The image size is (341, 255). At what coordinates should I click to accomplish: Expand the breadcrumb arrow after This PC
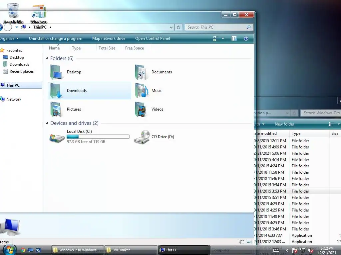tap(51, 27)
